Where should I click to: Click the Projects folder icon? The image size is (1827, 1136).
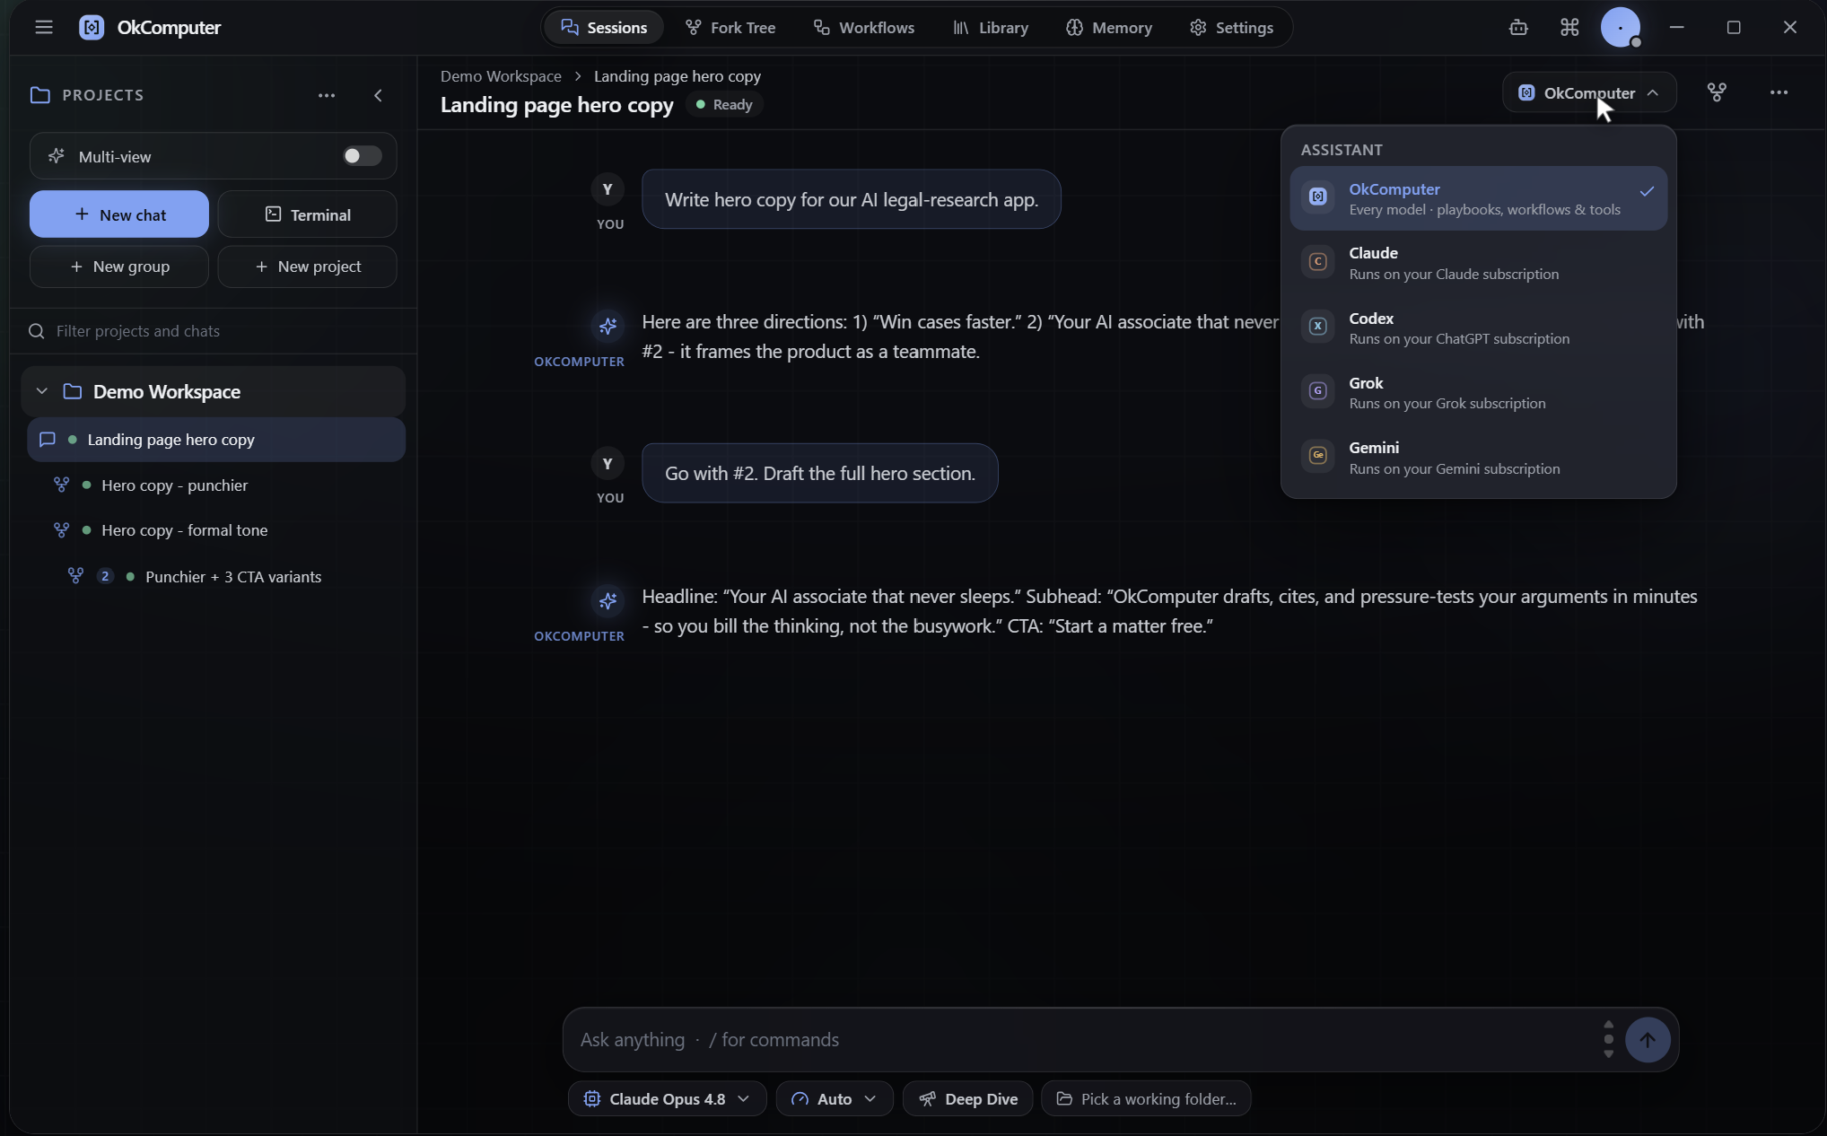pos(39,95)
